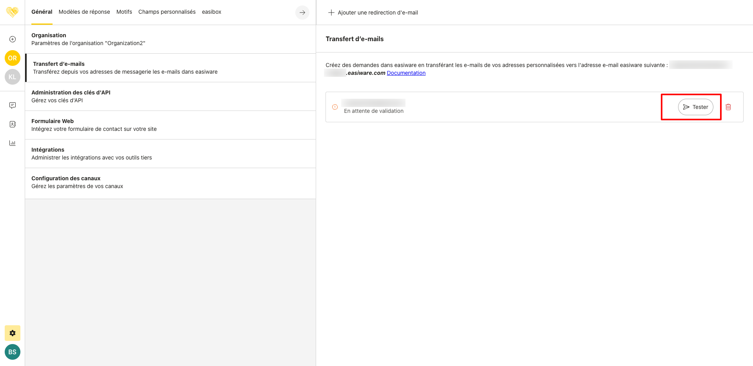This screenshot has width=753, height=366.
Task: Click the plus circle icon in sidebar
Action: [x=13, y=39]
